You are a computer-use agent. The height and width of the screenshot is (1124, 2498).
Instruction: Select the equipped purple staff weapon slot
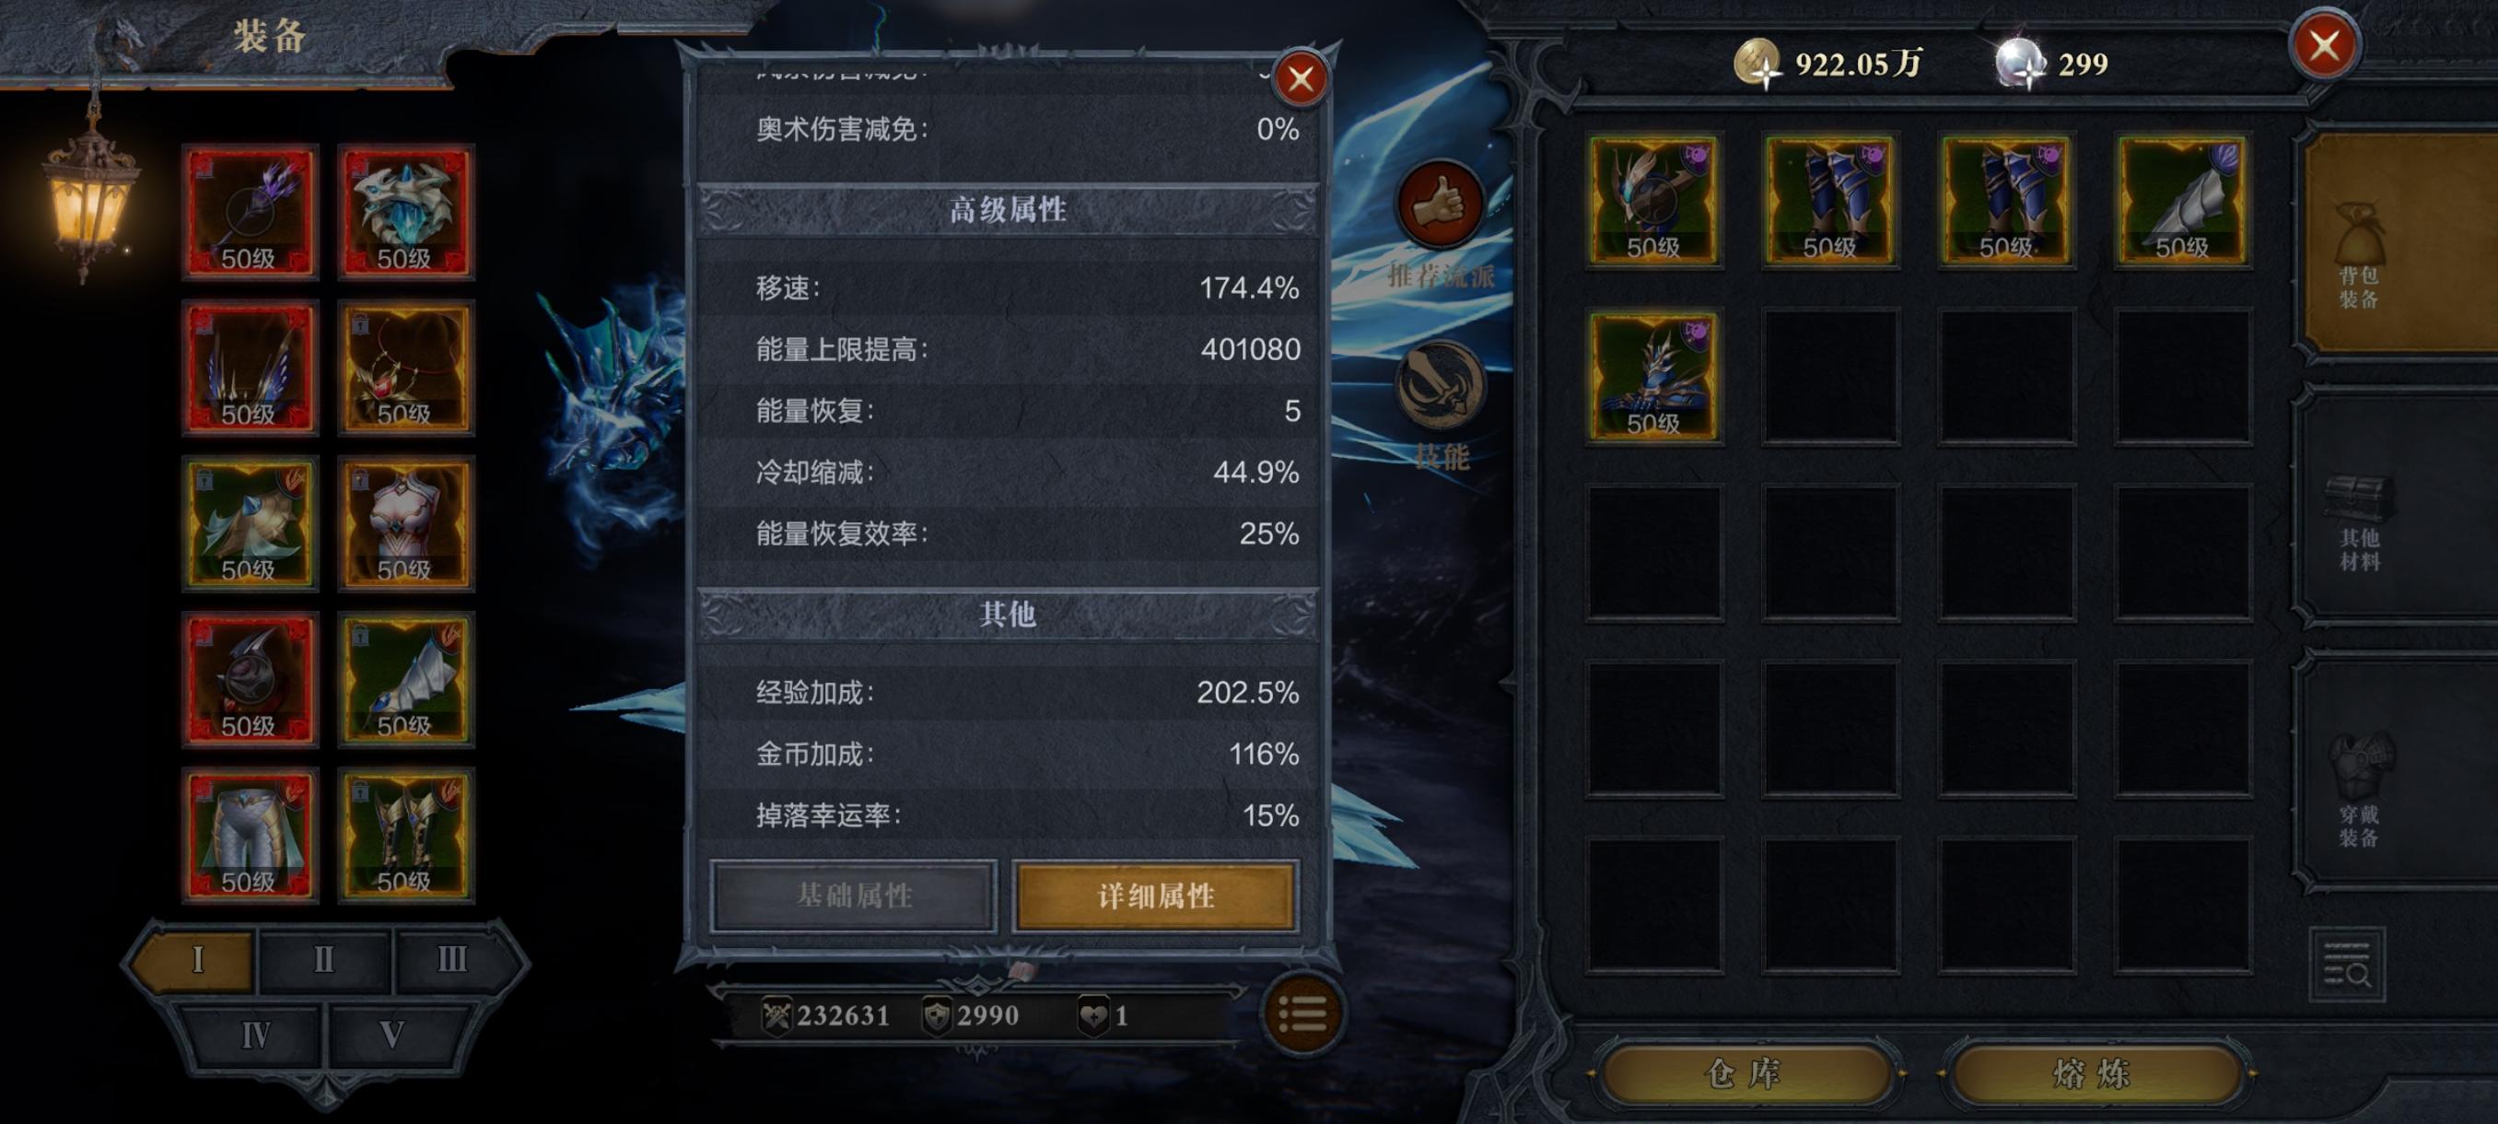point(251,211)
